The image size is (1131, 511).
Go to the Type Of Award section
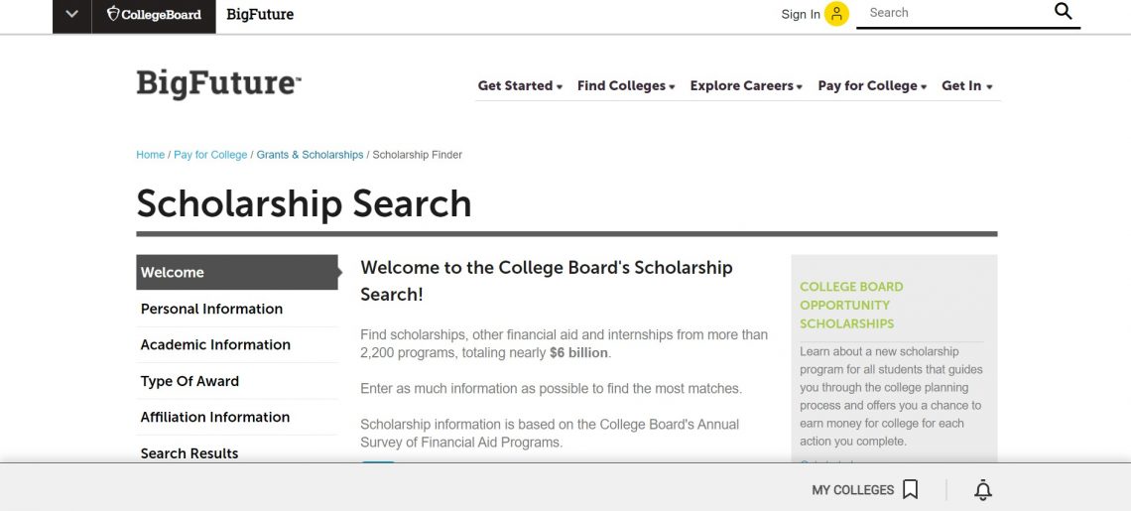189,381
